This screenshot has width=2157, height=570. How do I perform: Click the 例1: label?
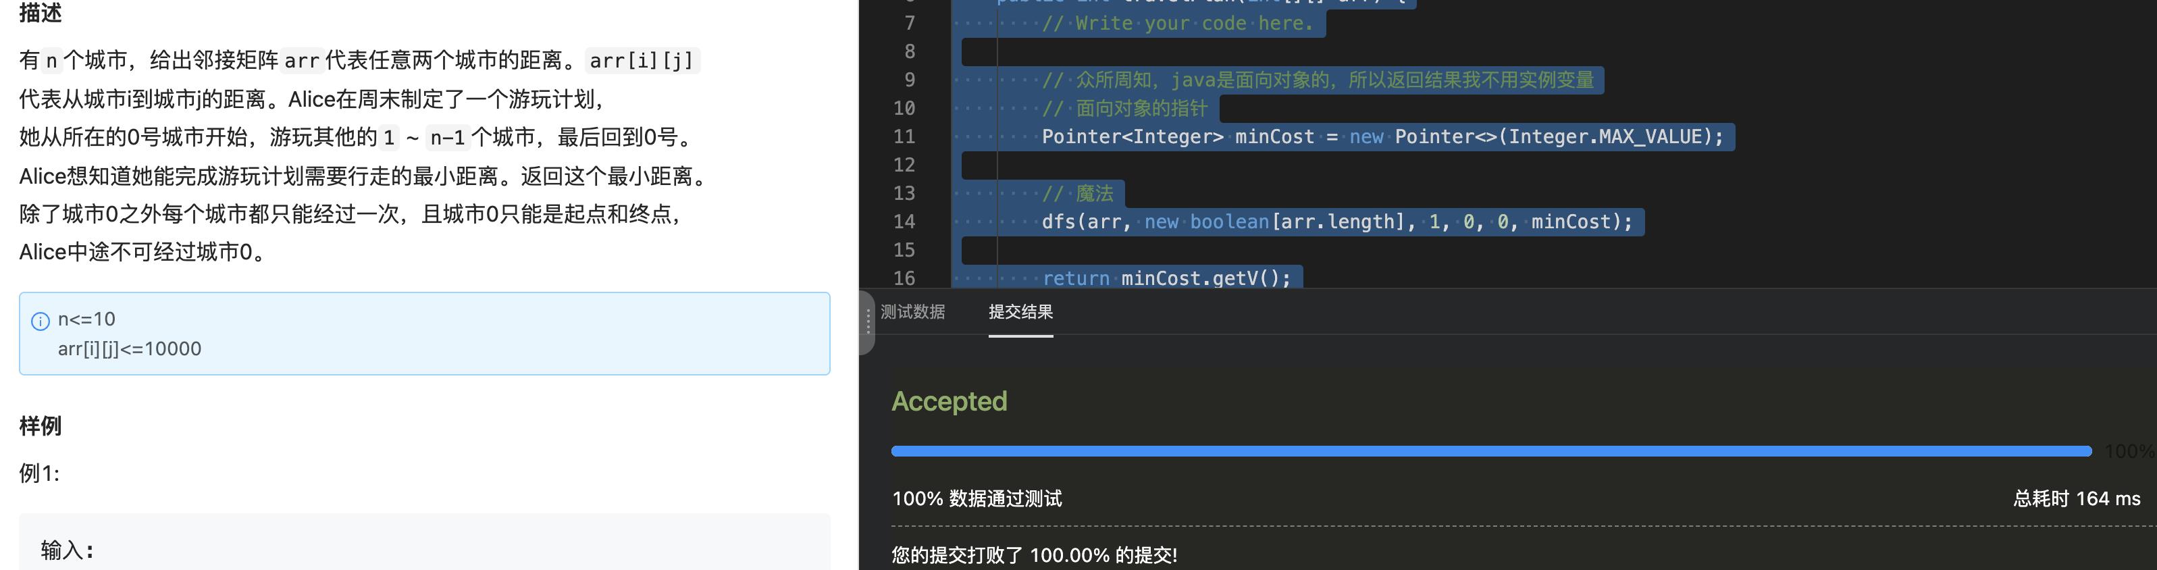[39, 473]
